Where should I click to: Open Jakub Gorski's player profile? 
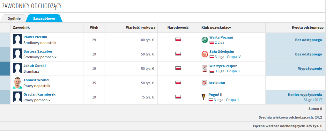(34, 66)
